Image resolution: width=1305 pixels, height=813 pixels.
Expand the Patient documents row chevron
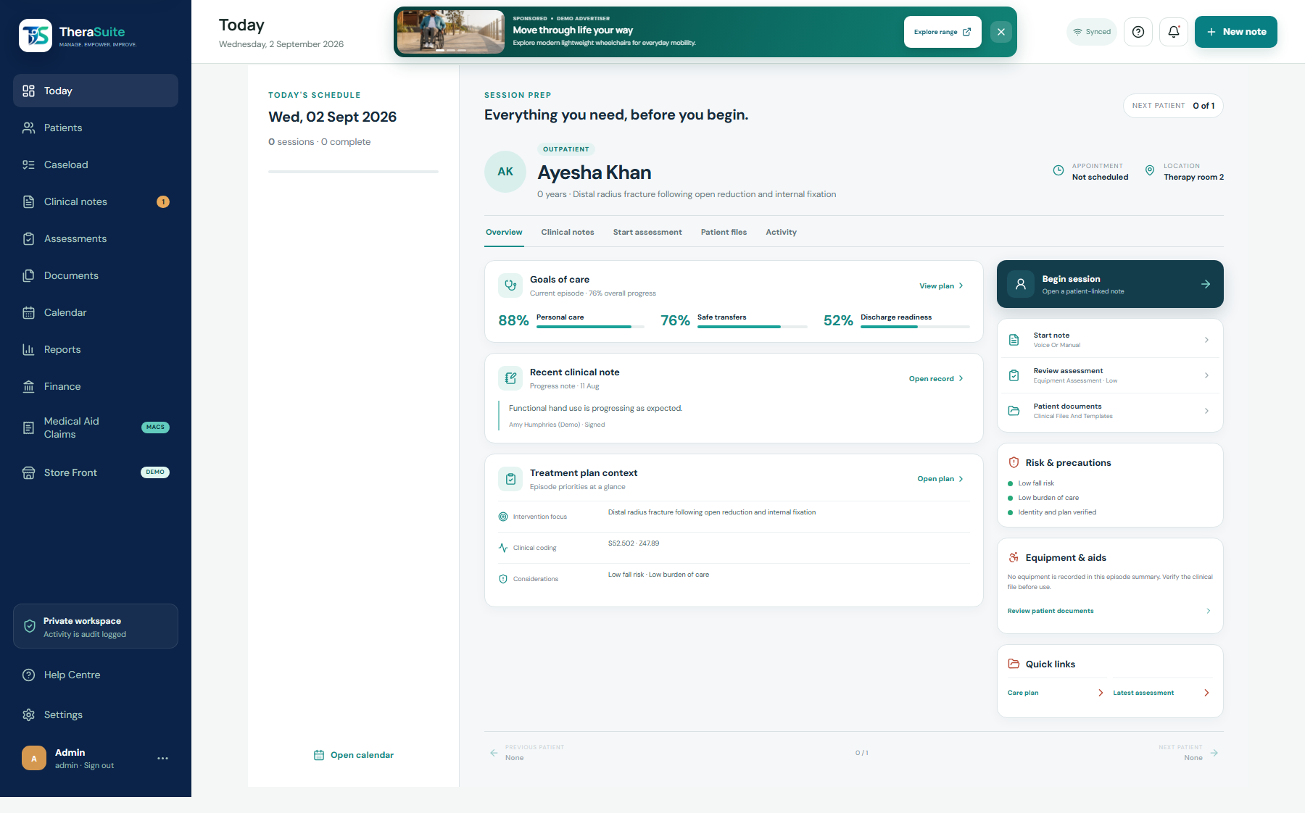[x=1206, y=411]
